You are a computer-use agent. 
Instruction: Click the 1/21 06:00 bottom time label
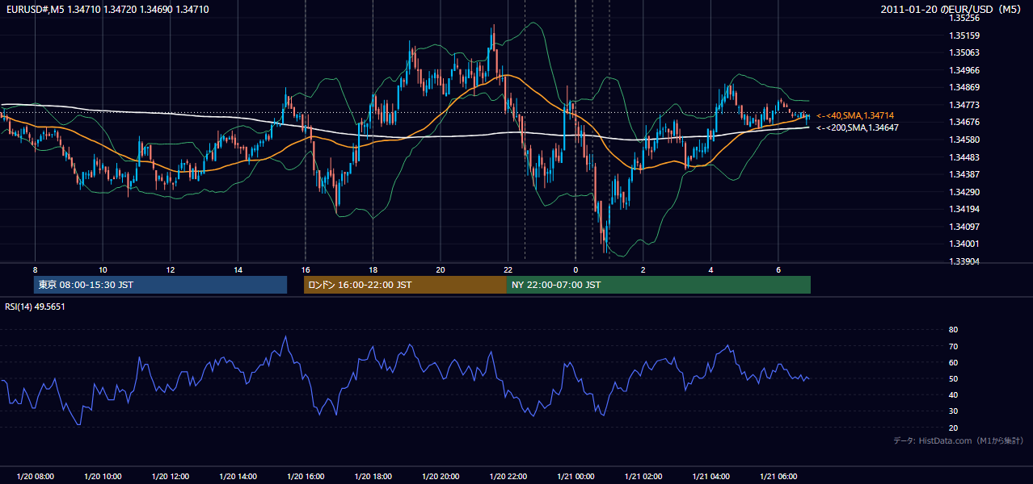(x=778, y=477)
